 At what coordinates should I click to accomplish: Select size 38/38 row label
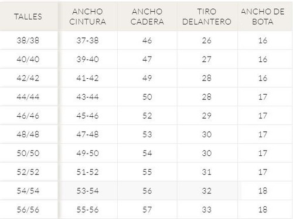click(x=28, y=40)
